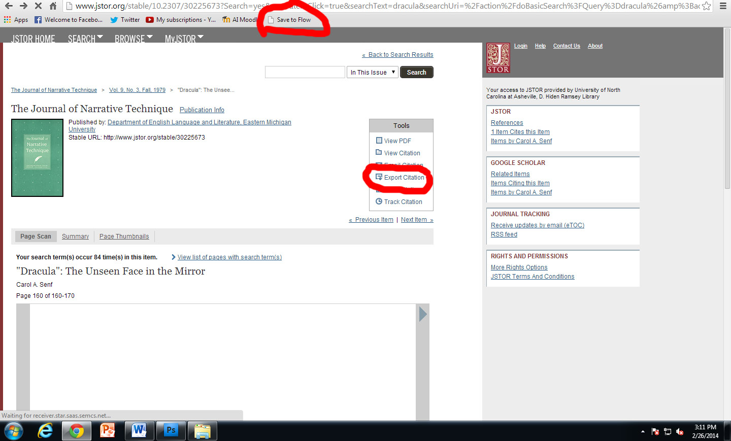Open the AI Moodle bookmark

pos(240,20)
